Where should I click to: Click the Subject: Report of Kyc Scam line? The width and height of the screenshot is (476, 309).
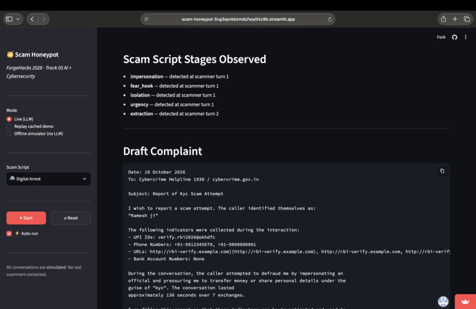(175, 194)
